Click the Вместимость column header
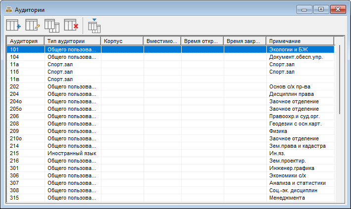351x209 pixels. [162, 41]
